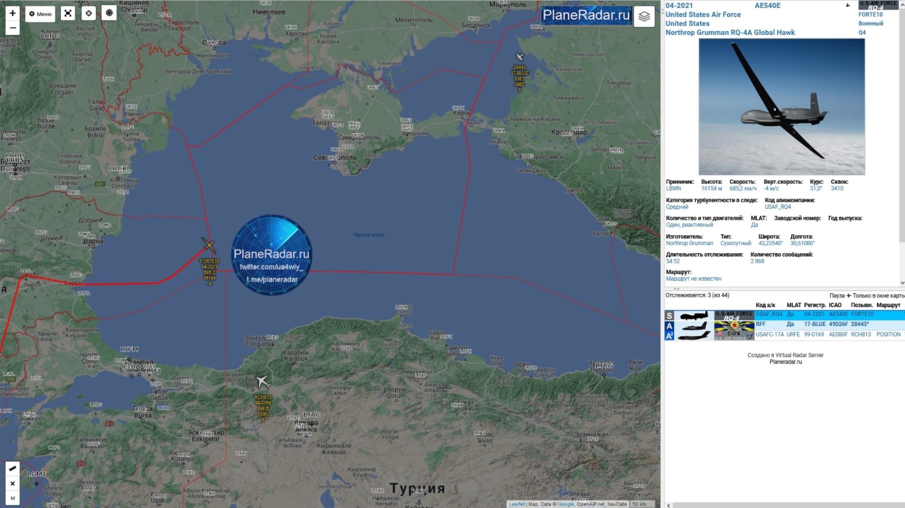
Task: Click the U.S. Air Force RQ-4 header logo
Action: pyautogui.click(x=877, y=5)
